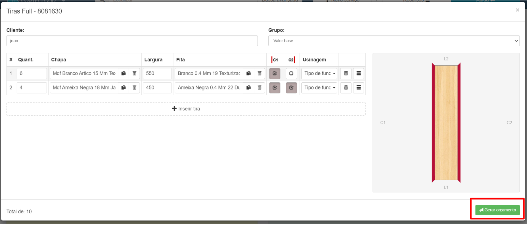Remove the Mdf Ameixa Negra chapa selection
The height and width of the screenshot is (226, 527).
135,88
